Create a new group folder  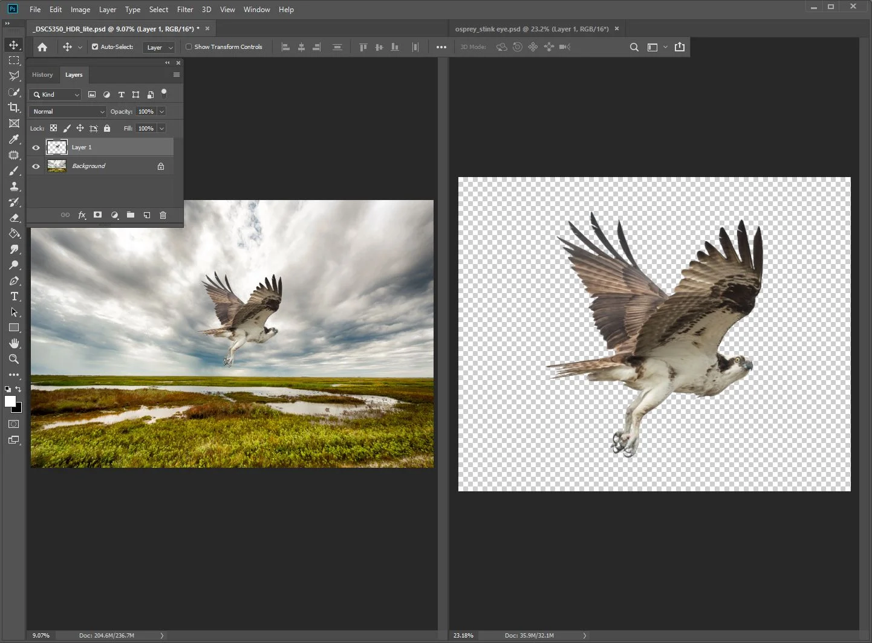pyautogui.click(x=131, y=215)
